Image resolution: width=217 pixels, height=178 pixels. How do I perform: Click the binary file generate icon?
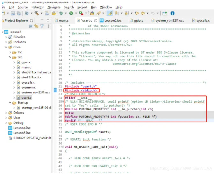tap(47, 13)
